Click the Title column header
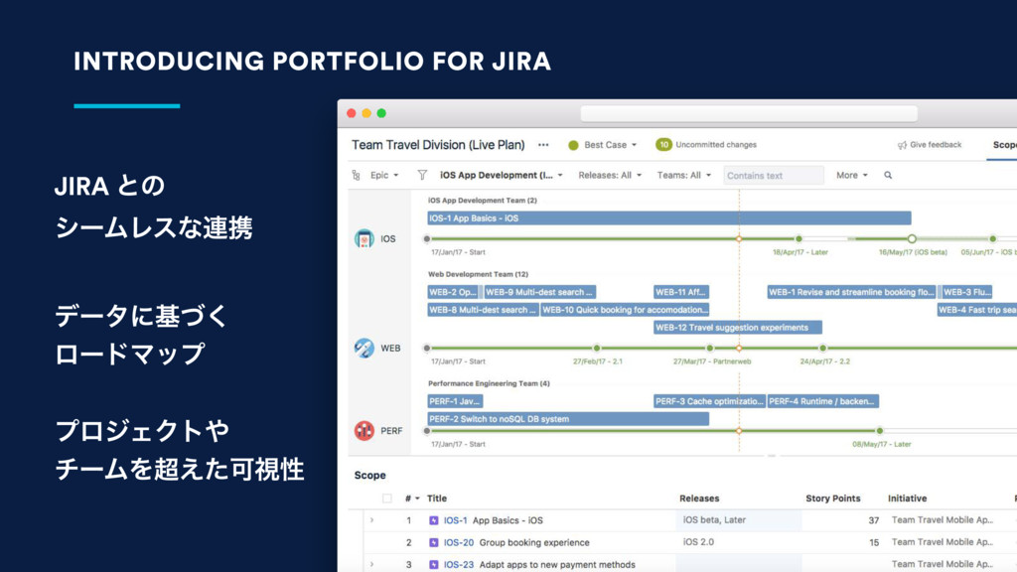This screenshot has height=572, width=1017. (x=437, y=499)
